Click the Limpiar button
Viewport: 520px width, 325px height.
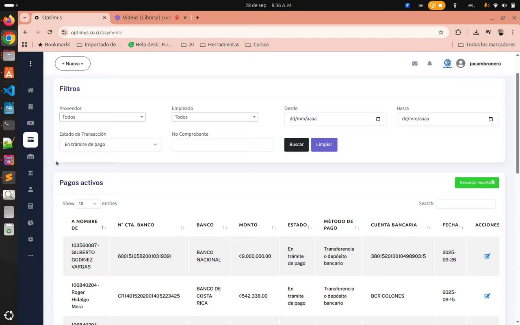324,145
